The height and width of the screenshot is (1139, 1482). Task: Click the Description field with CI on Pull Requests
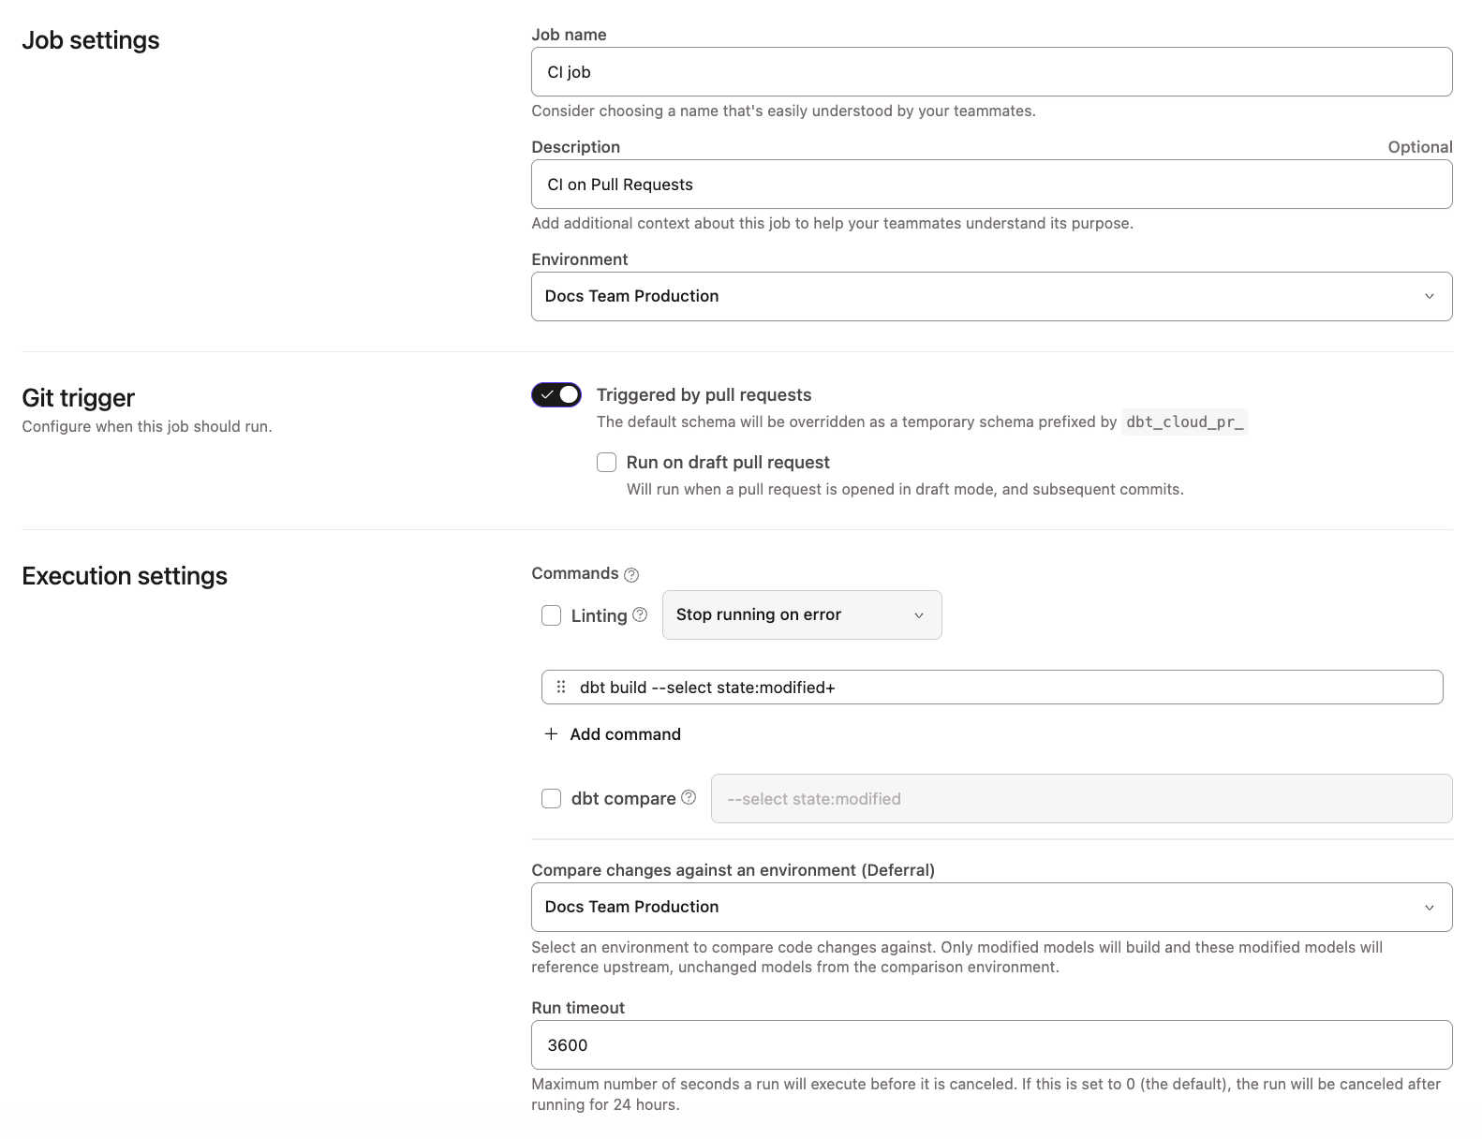coord(991,184)
